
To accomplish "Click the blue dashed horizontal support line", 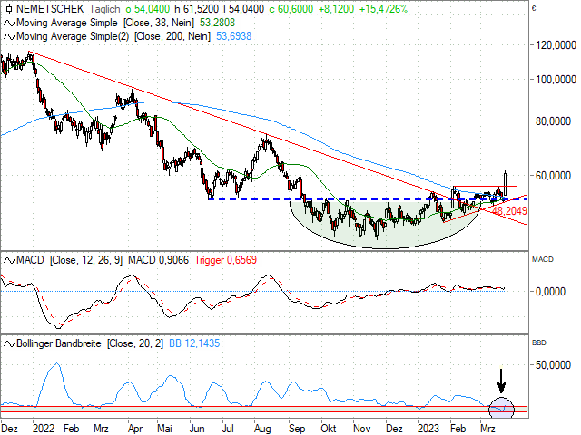I will [368, 199].
